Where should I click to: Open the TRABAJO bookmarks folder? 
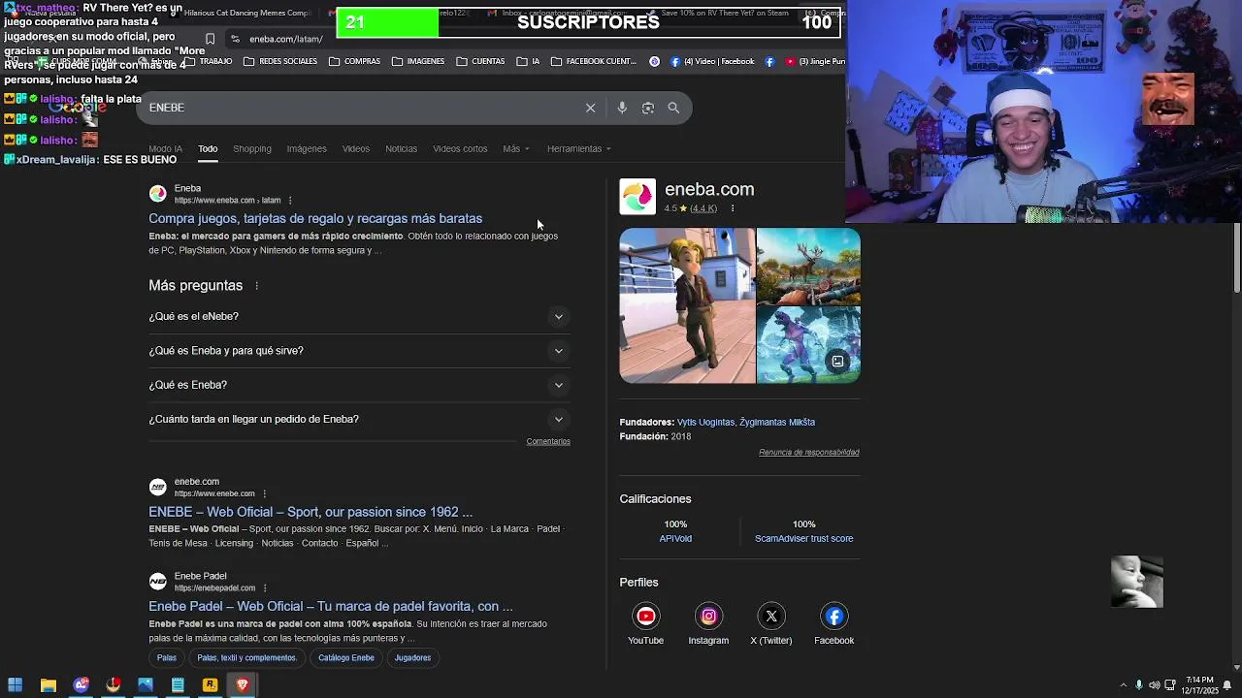[208, 61]
